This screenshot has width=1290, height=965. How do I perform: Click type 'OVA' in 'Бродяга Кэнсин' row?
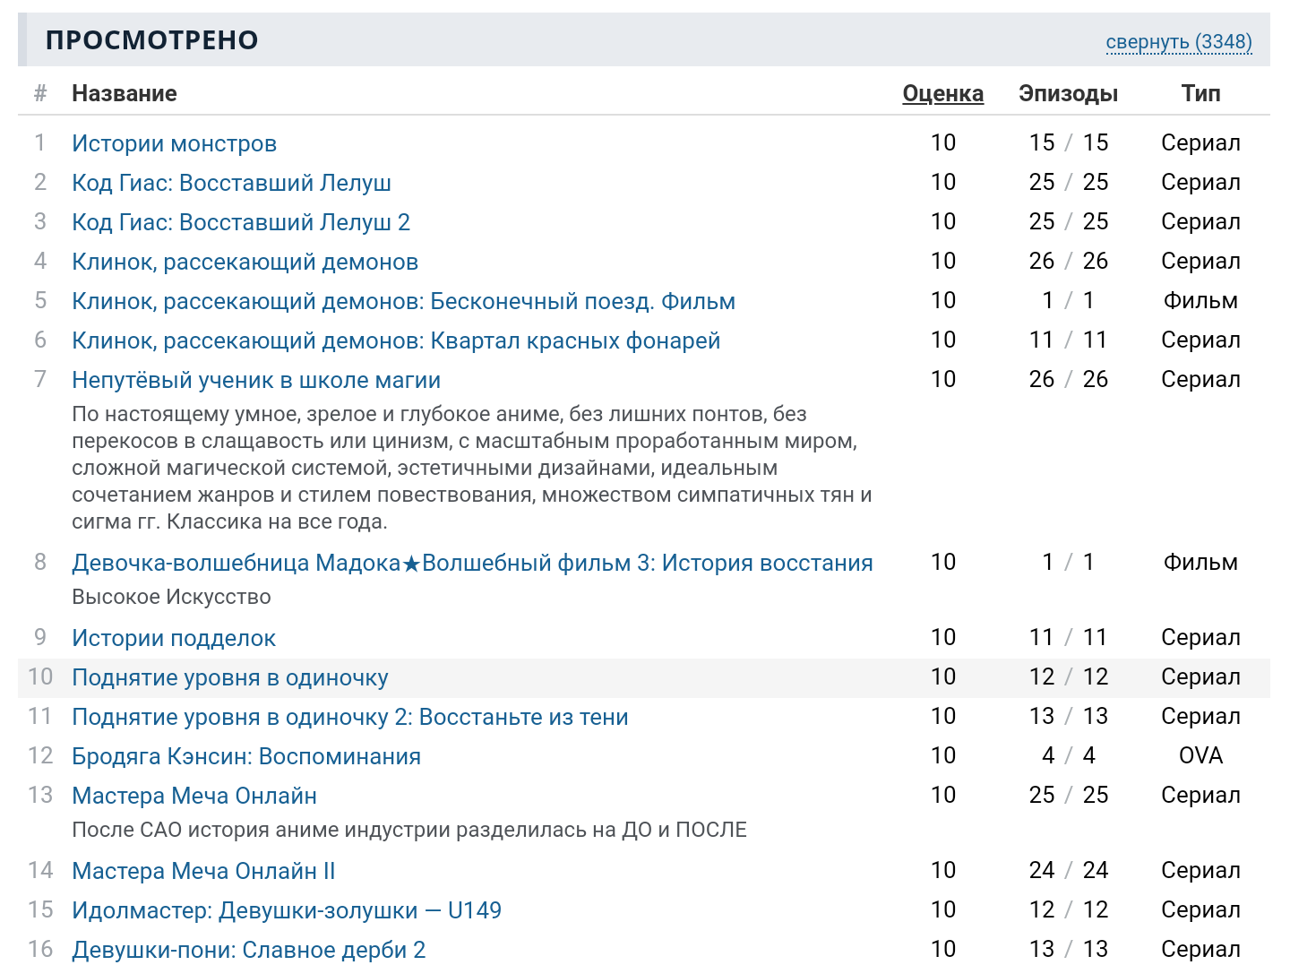[1200, 755]
